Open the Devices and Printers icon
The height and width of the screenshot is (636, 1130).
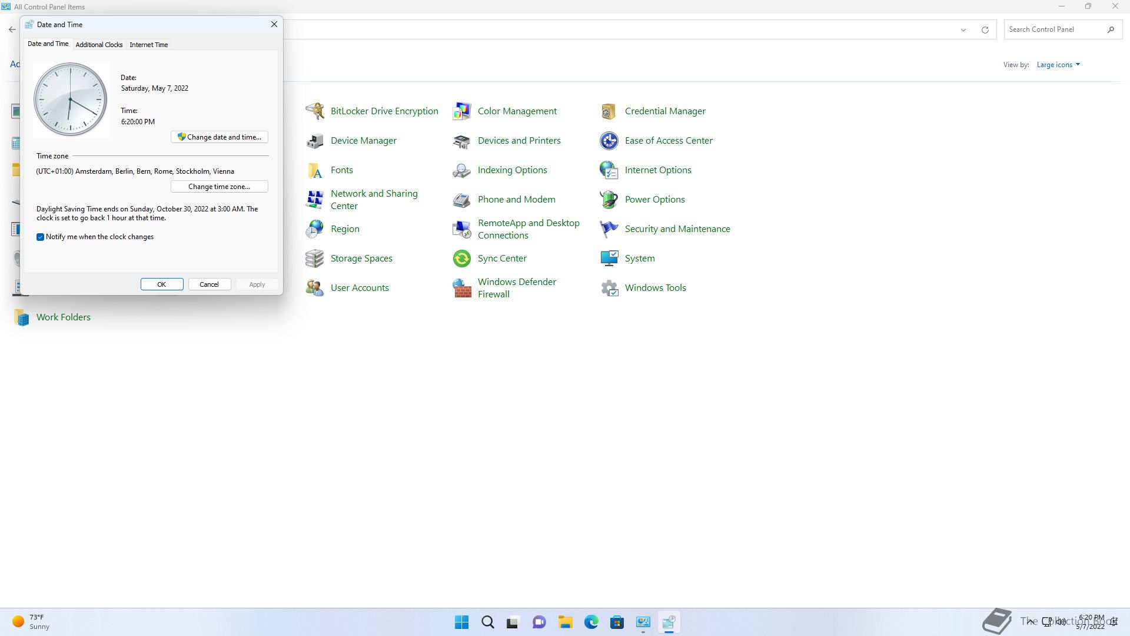click(x=462, y=141)
